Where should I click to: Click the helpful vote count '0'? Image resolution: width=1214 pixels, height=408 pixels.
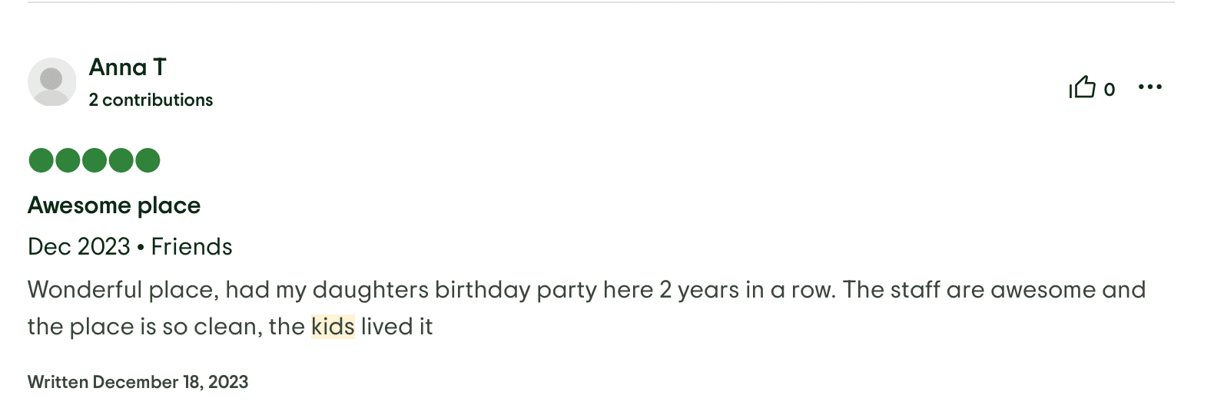1109,90
